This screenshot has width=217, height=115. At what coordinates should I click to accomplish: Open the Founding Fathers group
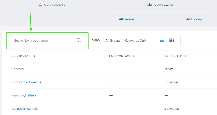point(24,95)
